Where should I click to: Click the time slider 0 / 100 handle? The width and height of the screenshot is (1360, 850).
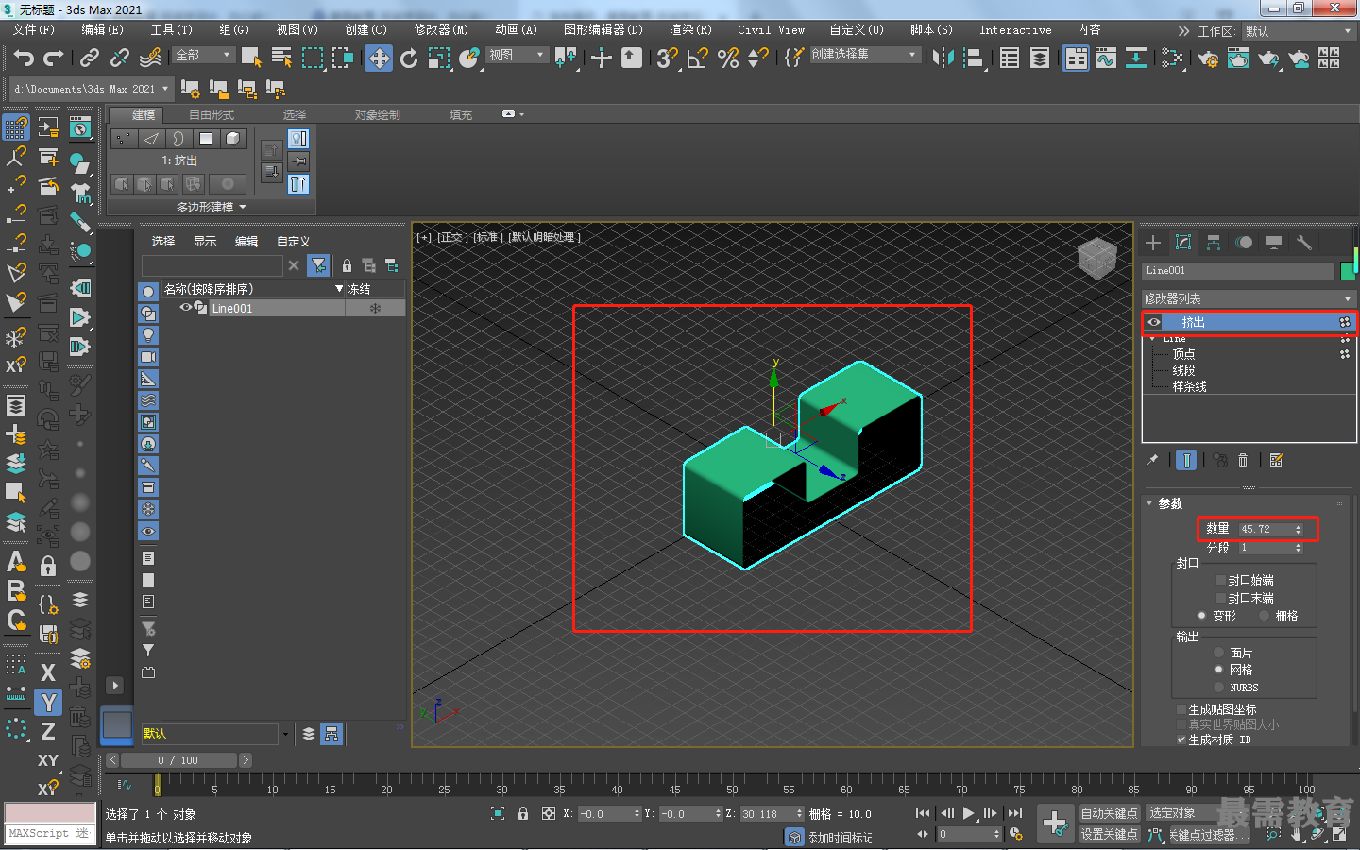coord(178,760)
